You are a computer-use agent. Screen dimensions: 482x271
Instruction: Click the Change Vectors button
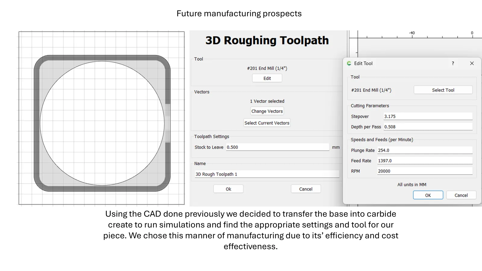267,111
